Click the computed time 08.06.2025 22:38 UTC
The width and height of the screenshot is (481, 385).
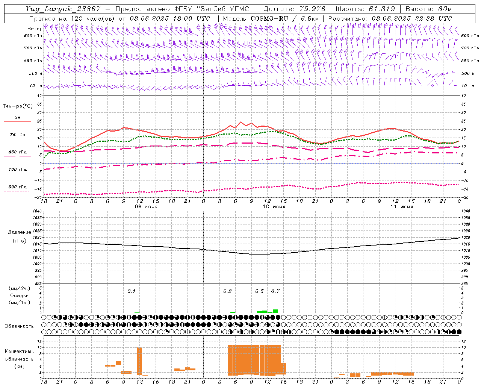click(x=412, y=18)
